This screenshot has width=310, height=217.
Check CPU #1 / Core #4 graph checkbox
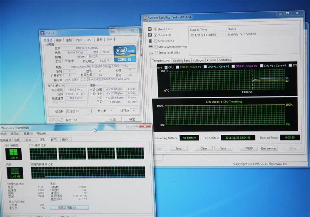coord(262,66)
